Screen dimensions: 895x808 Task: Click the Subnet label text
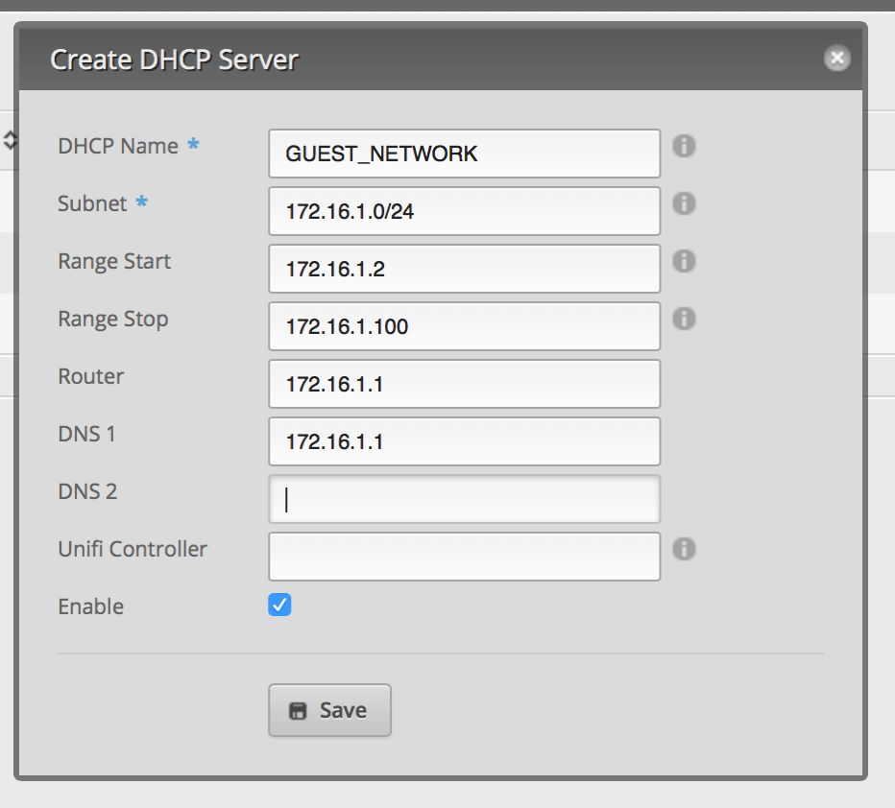[92, 203]
